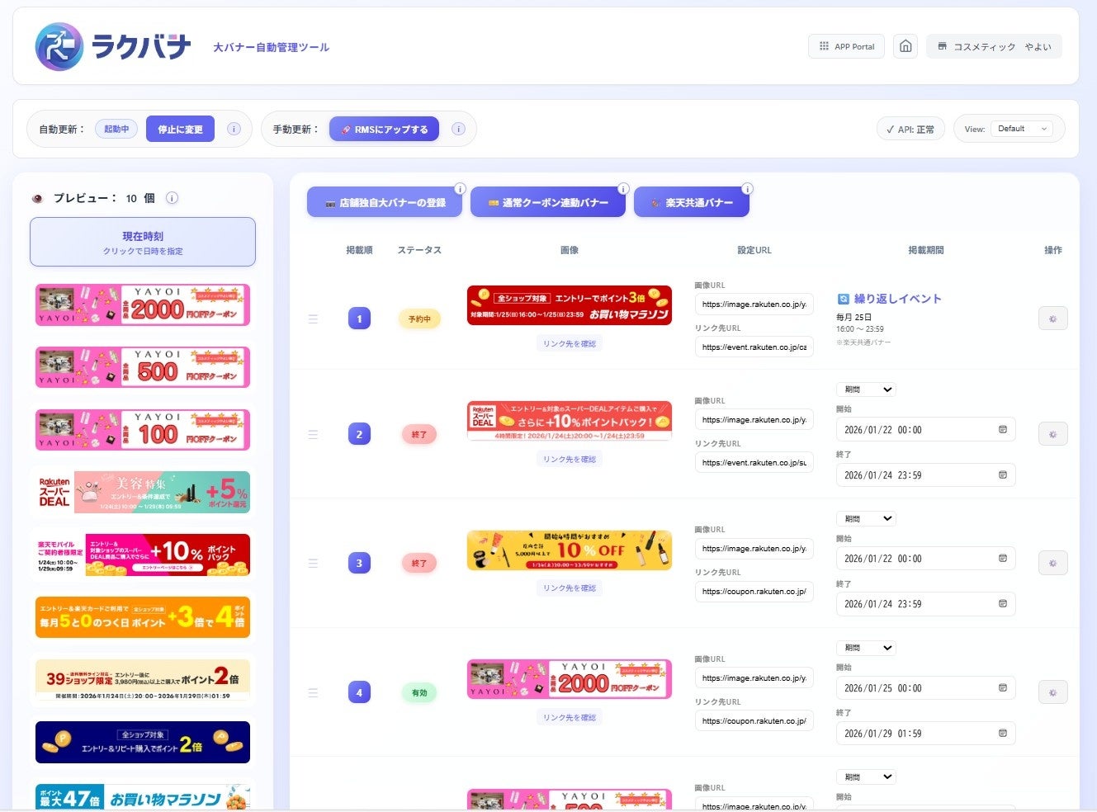Open calendar picker for row 3 開始 date
Image resolution: width=1097 pixels, height=812 pixels.
[1003, 559]
